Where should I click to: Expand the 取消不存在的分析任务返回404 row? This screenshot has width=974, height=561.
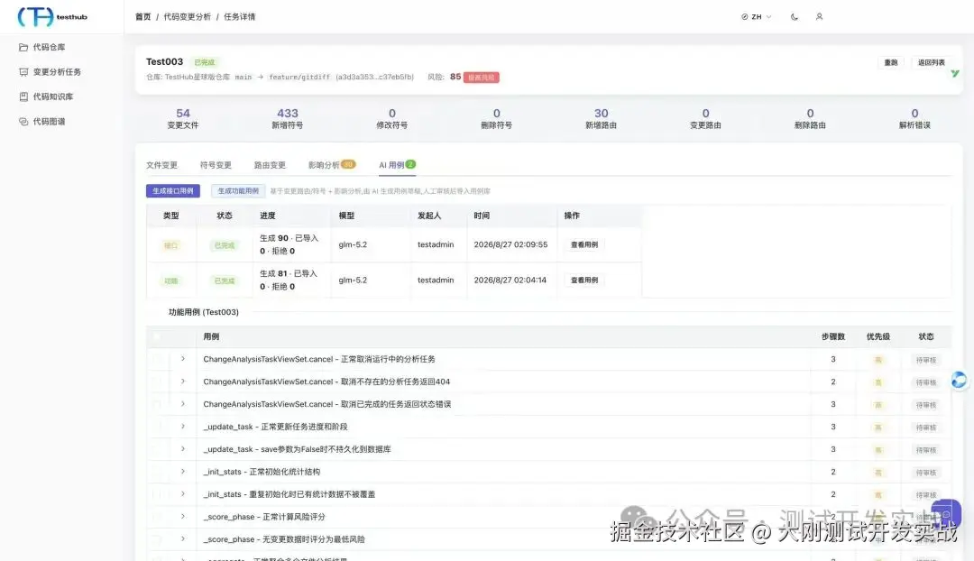(x=182, y=382)
